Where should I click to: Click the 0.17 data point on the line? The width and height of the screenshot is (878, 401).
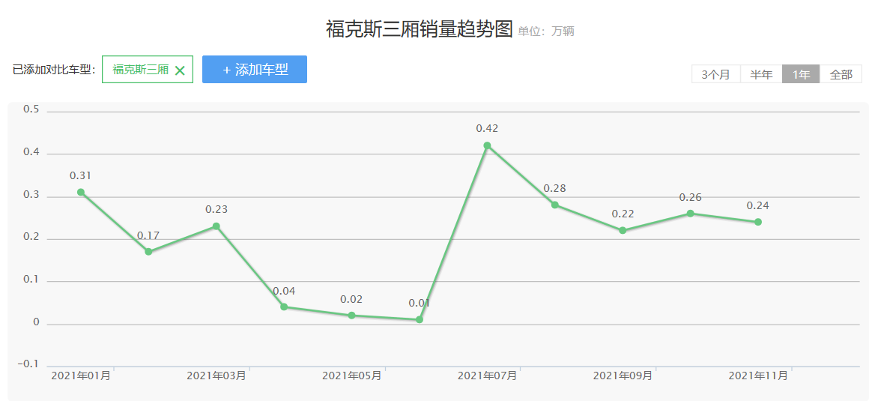point(148,251)
